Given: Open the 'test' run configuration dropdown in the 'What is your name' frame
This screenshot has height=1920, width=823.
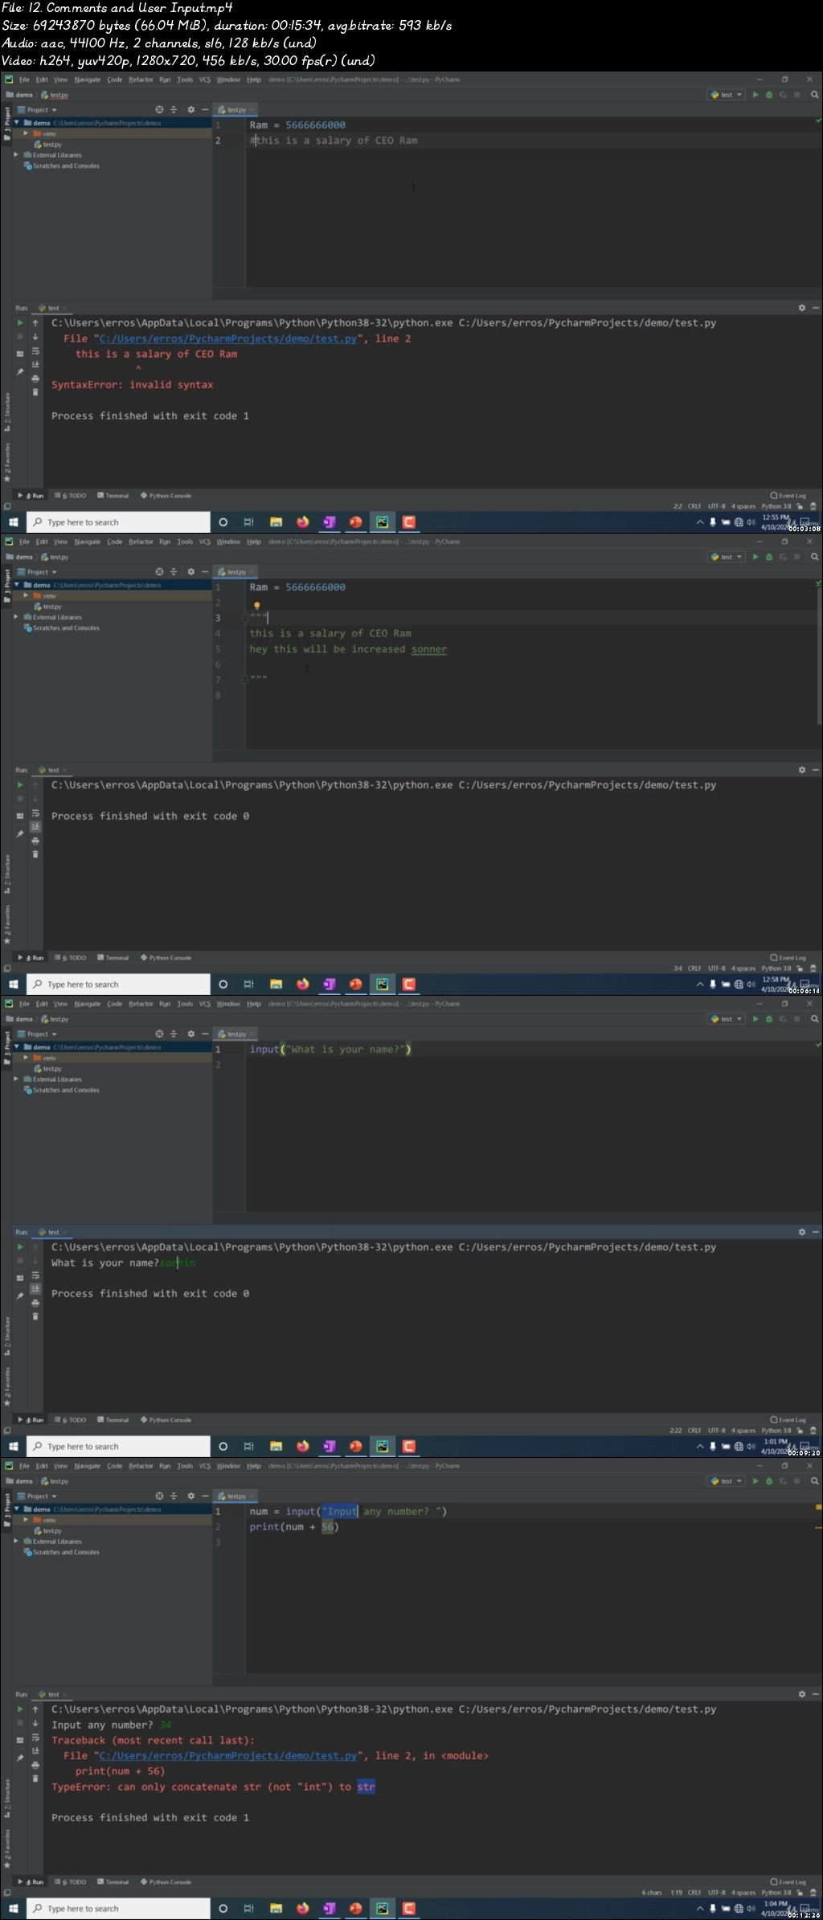Looking at the screenshot, I should pos(727,1019).
